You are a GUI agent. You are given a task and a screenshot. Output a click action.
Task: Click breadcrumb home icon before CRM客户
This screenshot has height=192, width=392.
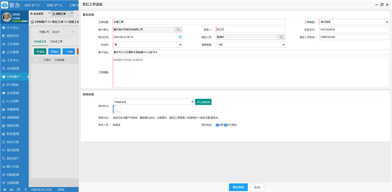pos(32,22)
